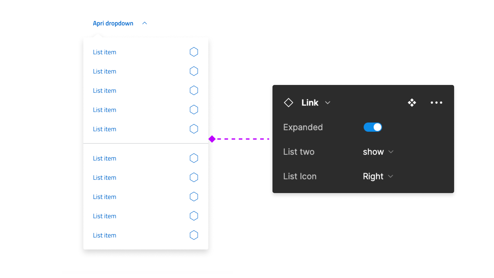Click hexagon icon of third lower List item
The height and width of the screenshot is (278, 494).
[194, 197]
